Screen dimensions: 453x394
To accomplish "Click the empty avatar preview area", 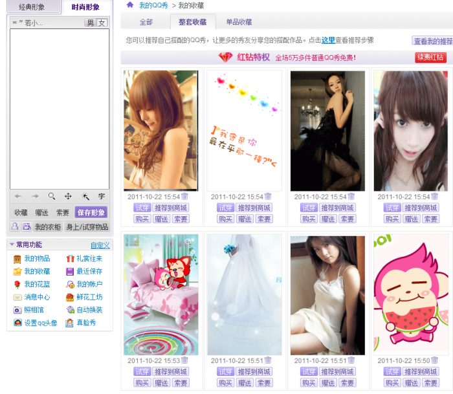I will [60, 109].
